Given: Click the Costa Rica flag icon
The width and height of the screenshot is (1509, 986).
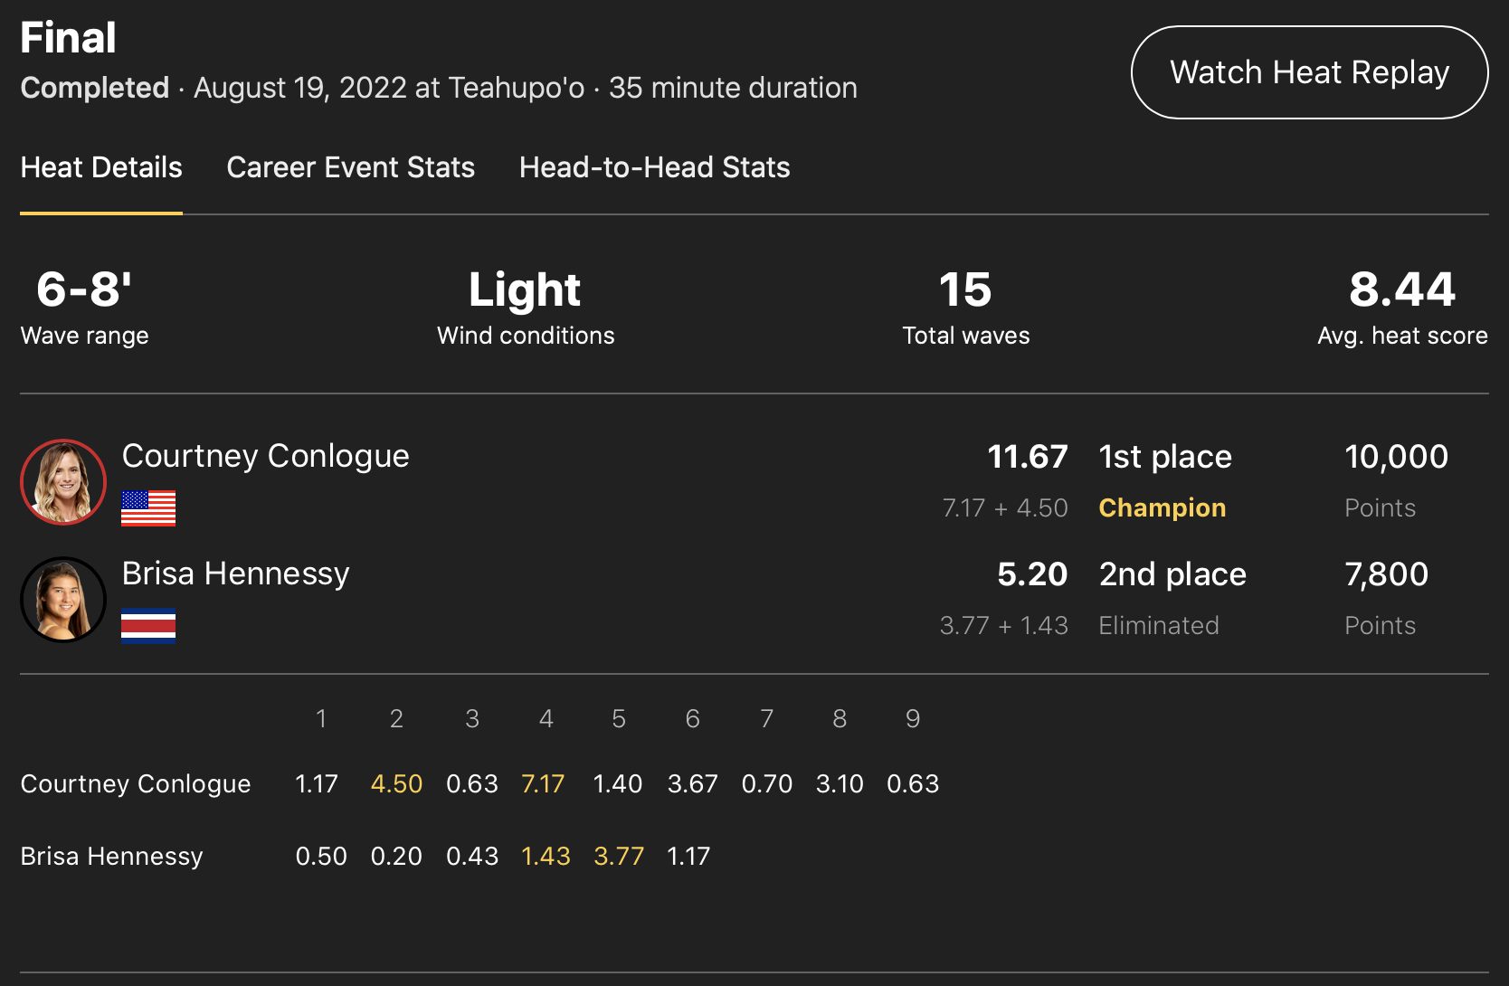Looking at the screenshot, I should click(x=148, y=626).
